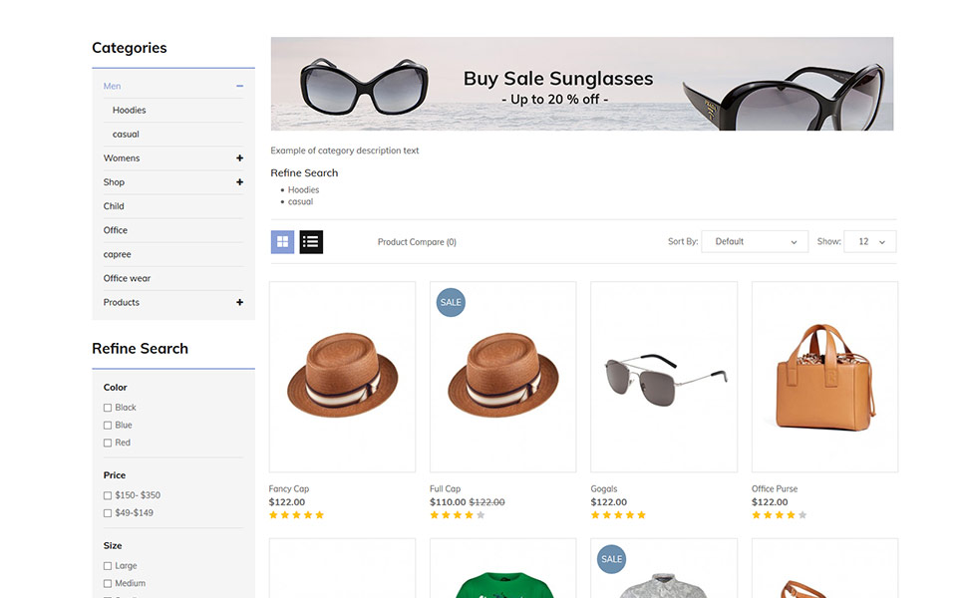Viewport: 962px width, 598px height.
Task: Open the Office wear category
Action: tap(127, 278)
